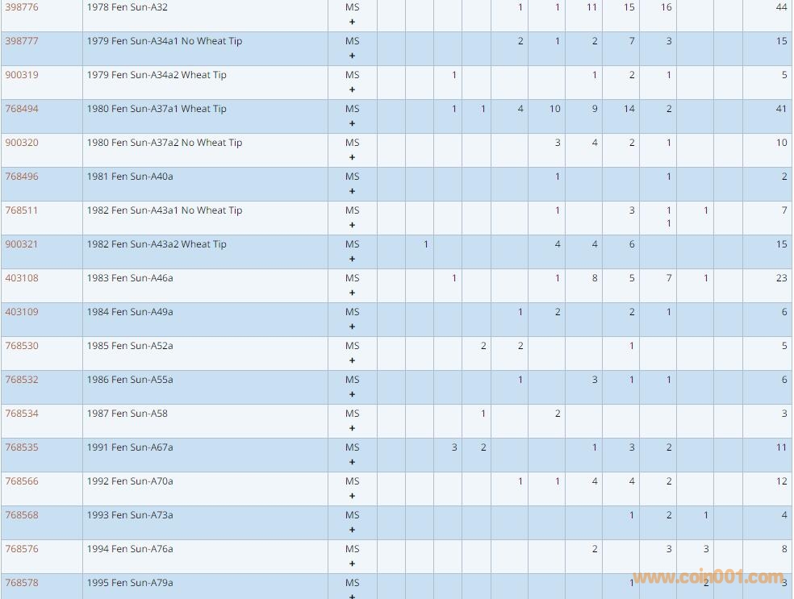The width and height of the screenshot is (794, 599).
Task: Open coin ID 768535 link
Action: (22, 447)
